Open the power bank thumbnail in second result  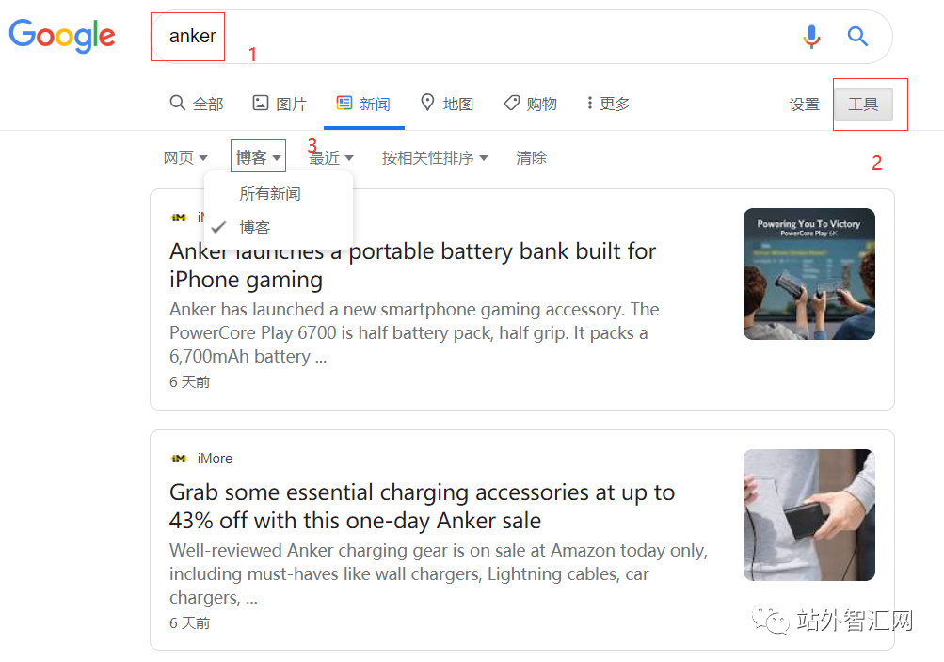click(809, 515)
